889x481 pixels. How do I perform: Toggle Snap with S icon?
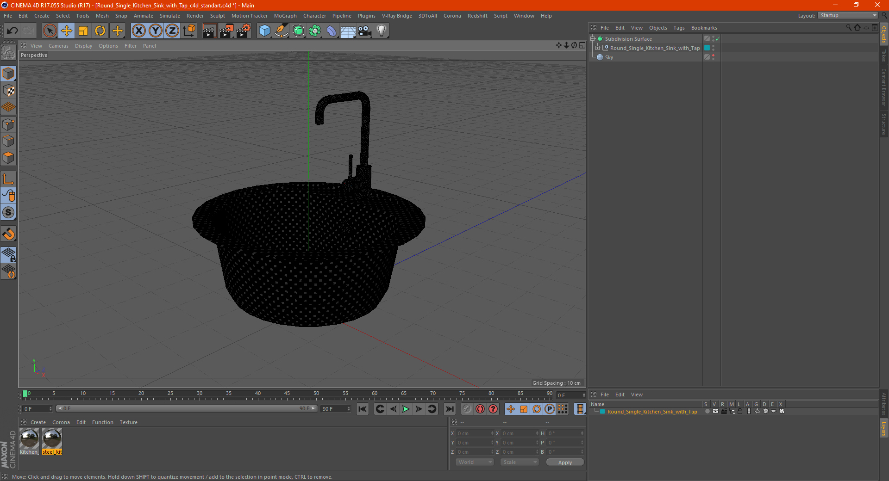pyautogui.click(x=8, y=212)
